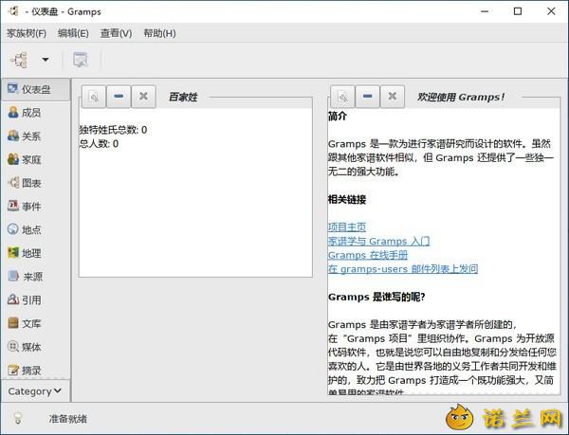Click the 欢迎使用 Gramps! title
569x435 pixels.
[461, 98]
